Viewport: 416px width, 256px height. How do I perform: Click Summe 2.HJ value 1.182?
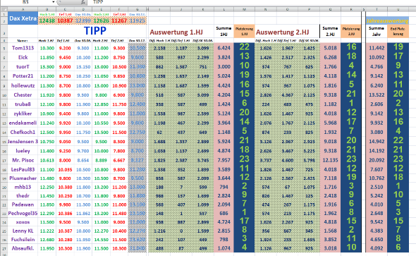[330, 104]
